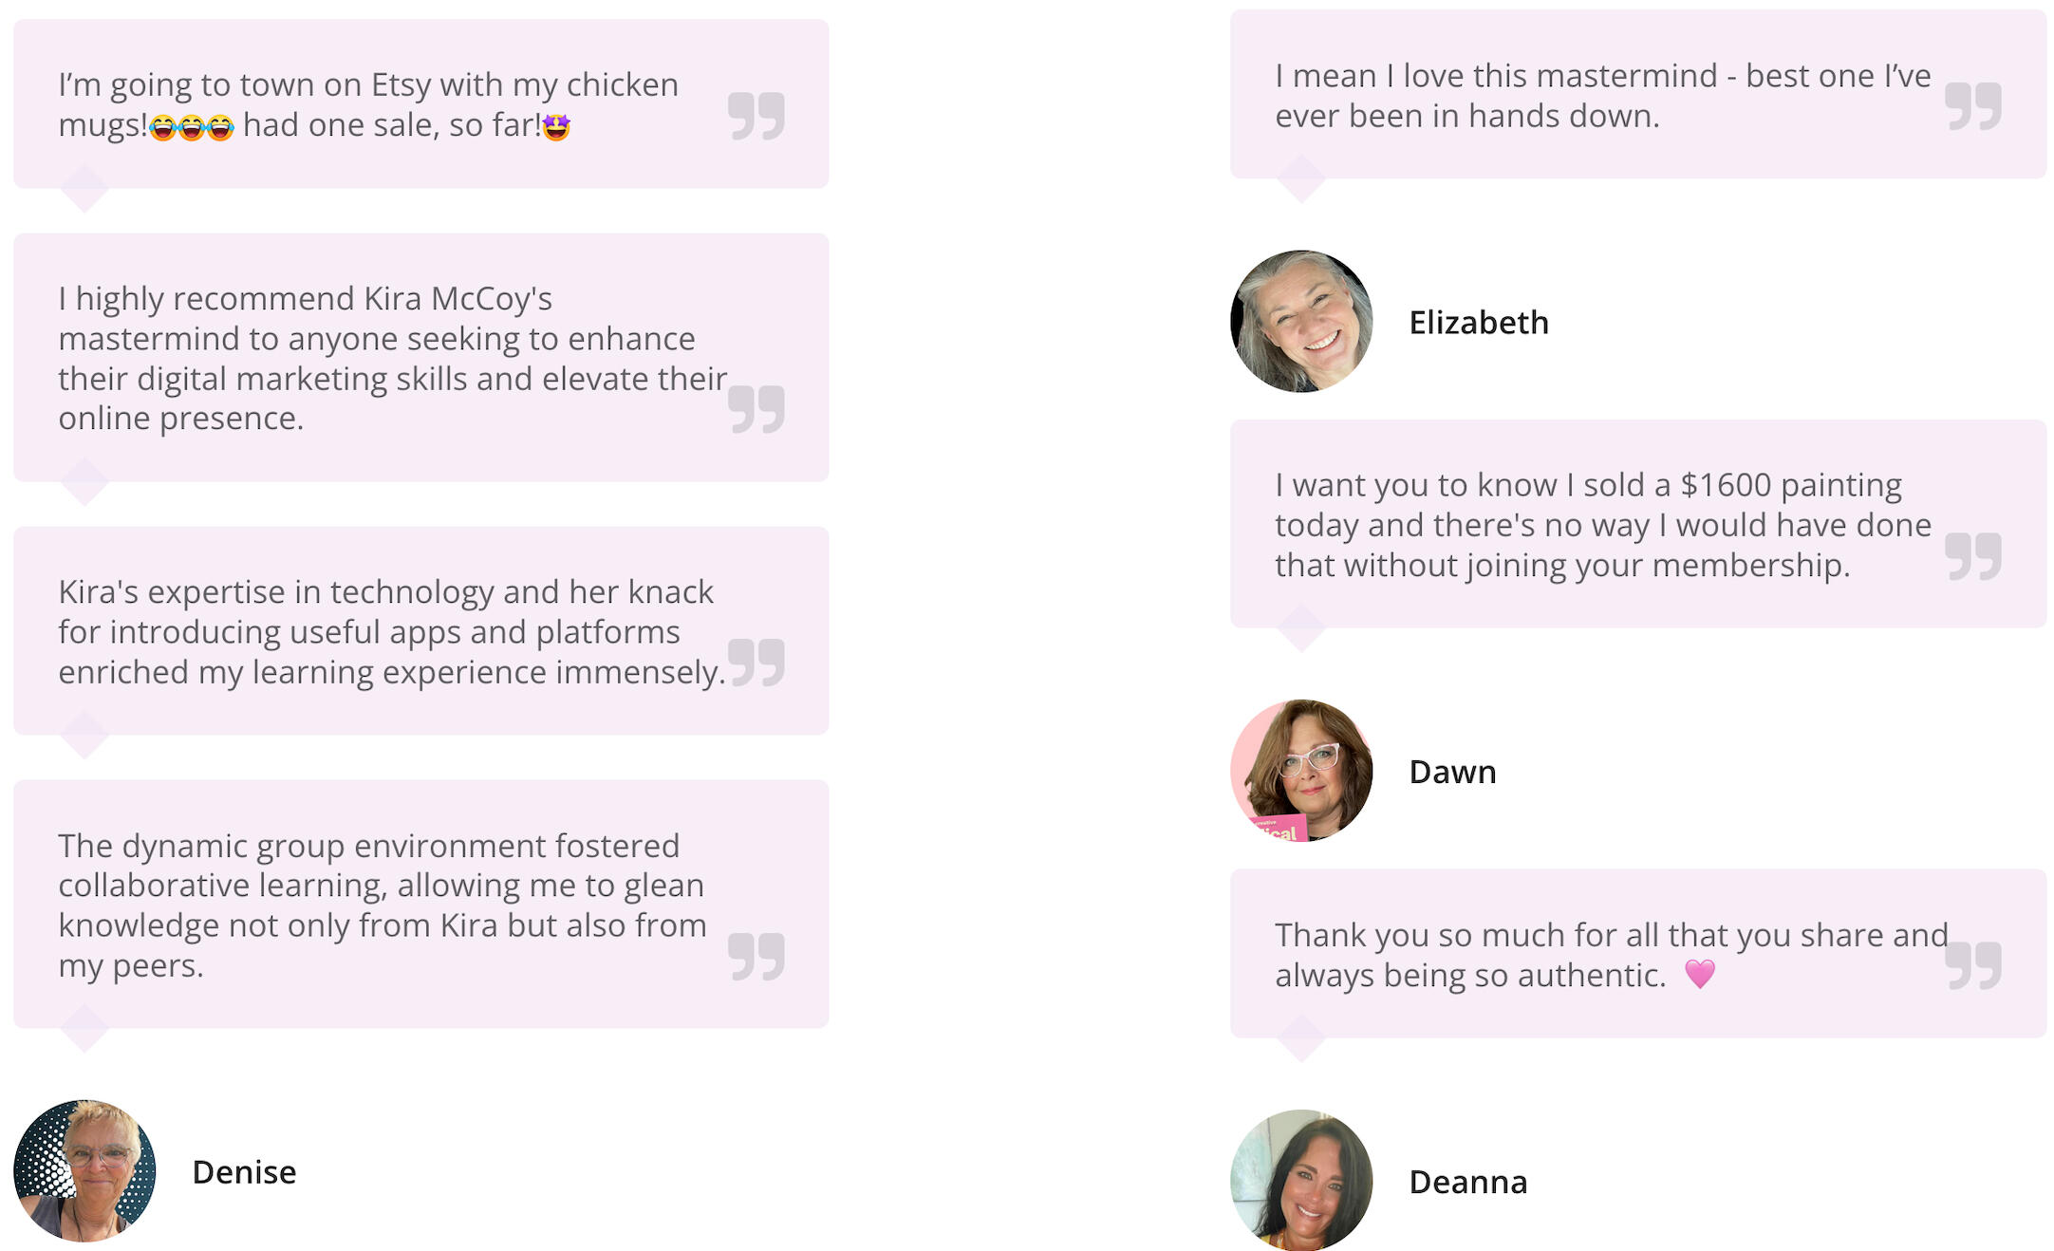Click the star-eyes emoji after 'so far!'
This screenshot has width=2054, height=1251.
tap(556, 126)
